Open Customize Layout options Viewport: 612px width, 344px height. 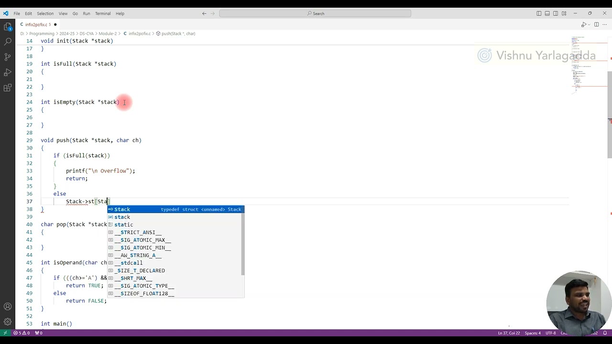(x=564, y=13)
